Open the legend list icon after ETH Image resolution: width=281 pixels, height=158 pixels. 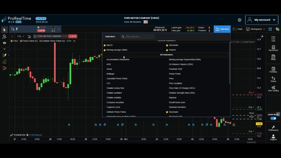(74, 41)
